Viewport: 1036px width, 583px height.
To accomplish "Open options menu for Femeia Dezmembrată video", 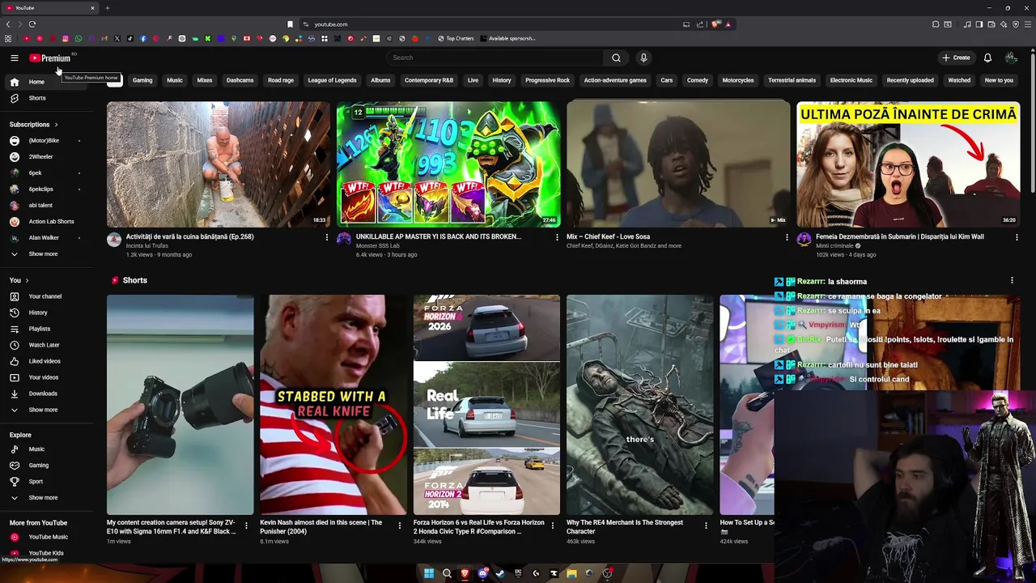I will (x=1017, y=237).
